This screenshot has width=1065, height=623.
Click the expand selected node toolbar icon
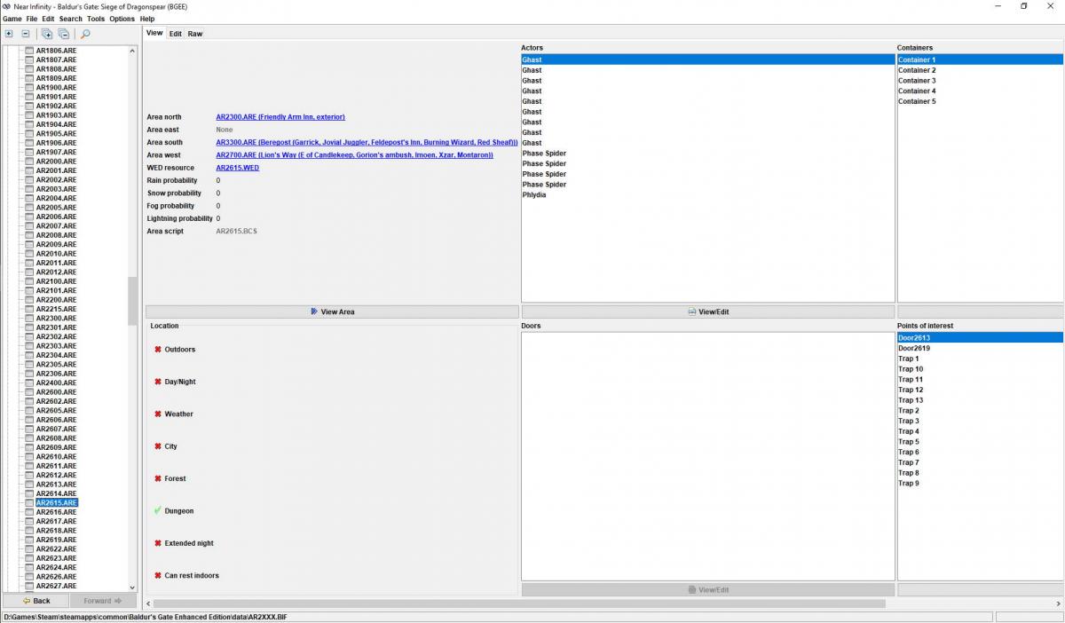point(9,34)
